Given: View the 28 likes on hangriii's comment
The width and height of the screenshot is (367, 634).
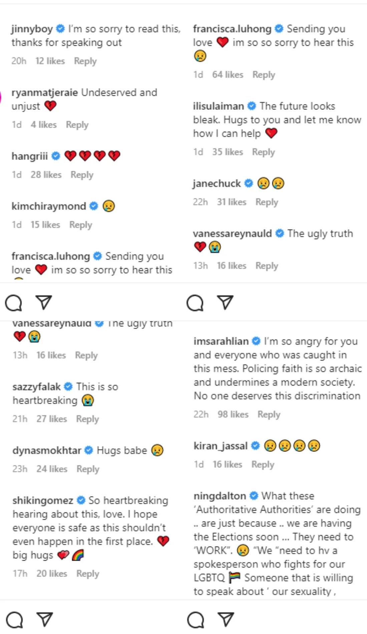Looking at the screenshot, I should pos(46,175).
